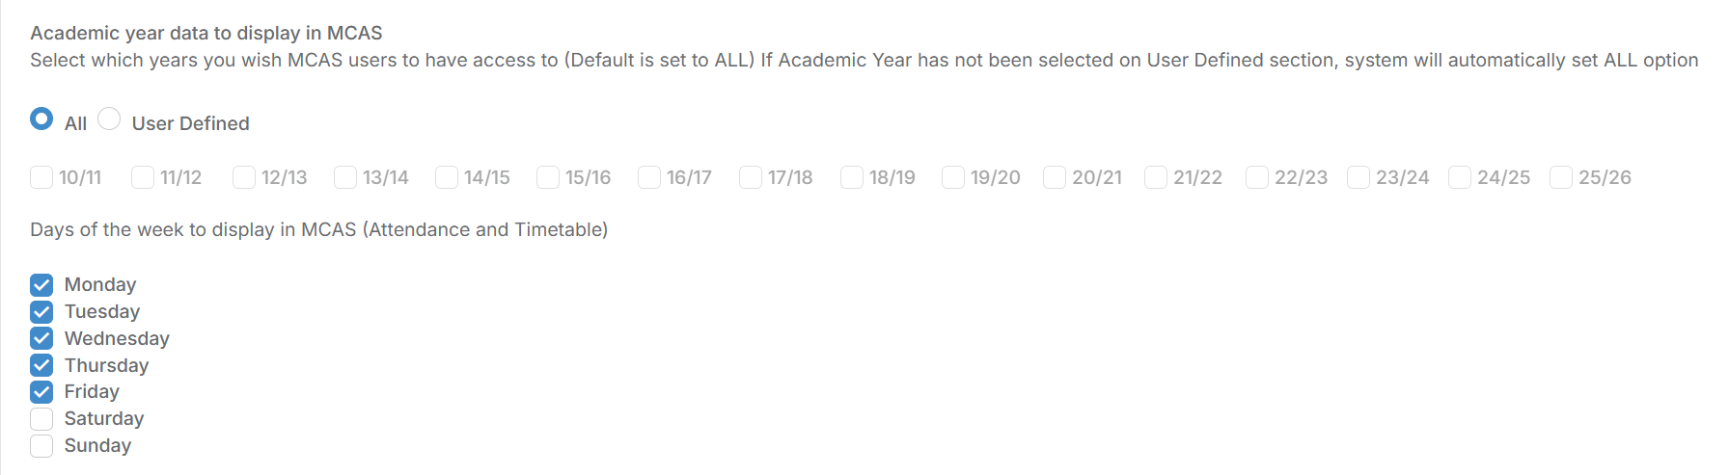Untick the Wednesday checkbox
The image size is (1729, 475).
(41, 338)
